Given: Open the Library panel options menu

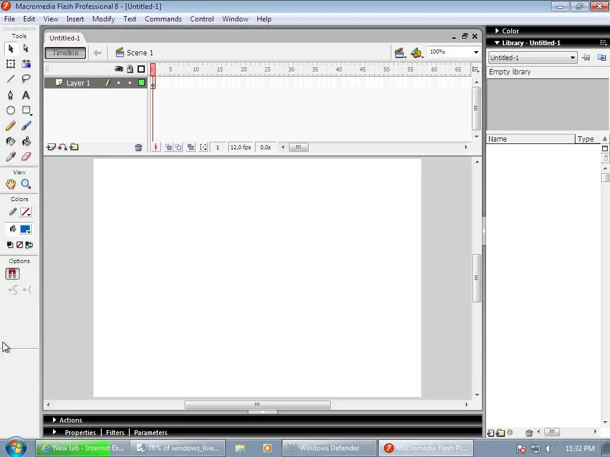Looking at the screenshot, I should (604, 43).
